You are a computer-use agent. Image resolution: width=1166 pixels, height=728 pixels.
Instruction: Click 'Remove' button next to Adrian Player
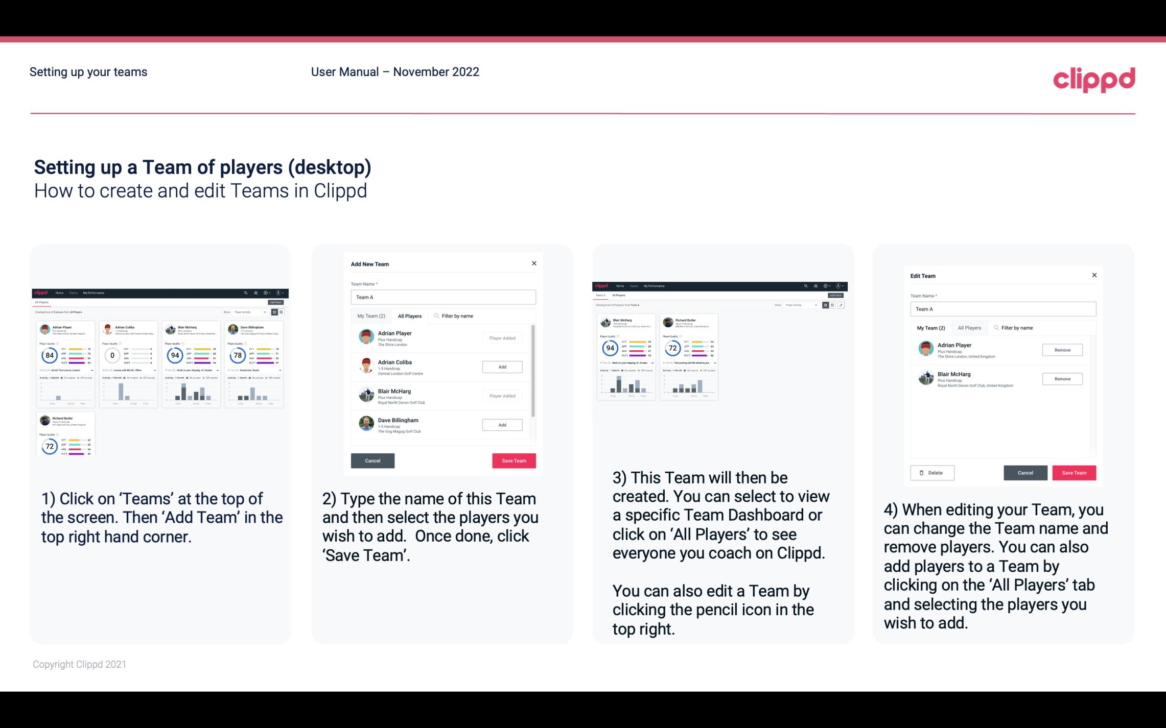pos(1063,350)
